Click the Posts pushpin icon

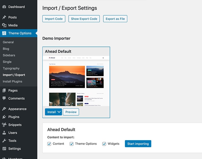coord(4,17)
